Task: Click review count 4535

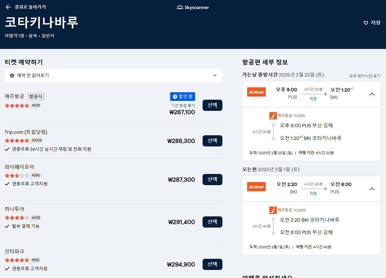Action: coord(36,105)
